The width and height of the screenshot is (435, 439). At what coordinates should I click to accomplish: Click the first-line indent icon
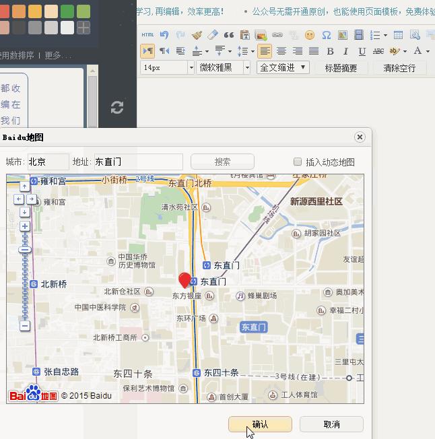point(180,51)
